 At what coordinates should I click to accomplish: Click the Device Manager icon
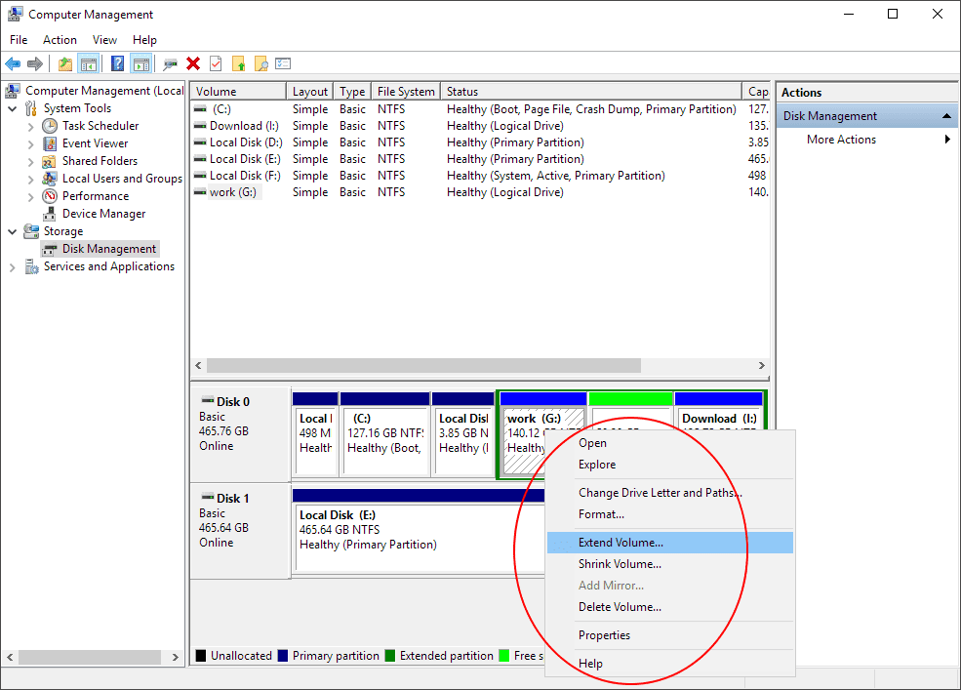point(50,214)
